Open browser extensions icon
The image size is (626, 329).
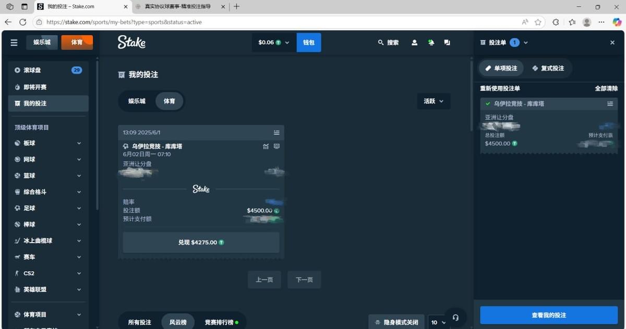[556, 22]
